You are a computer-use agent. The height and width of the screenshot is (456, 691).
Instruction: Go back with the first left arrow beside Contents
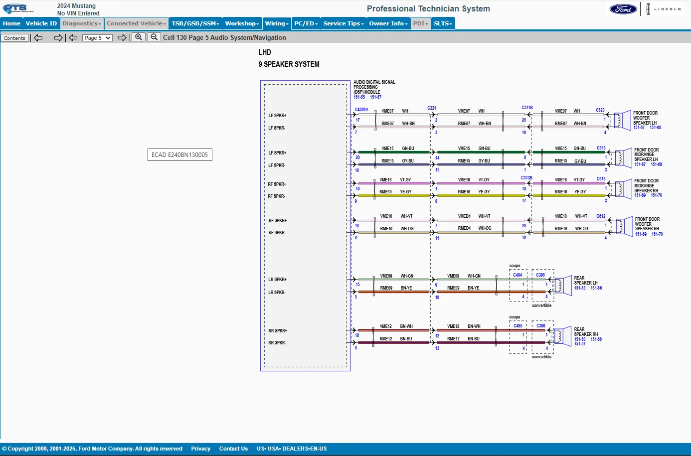click(x=38, y=38)
